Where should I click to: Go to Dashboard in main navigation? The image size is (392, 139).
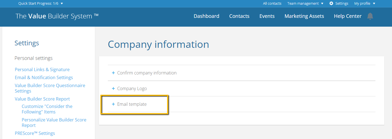206,16
